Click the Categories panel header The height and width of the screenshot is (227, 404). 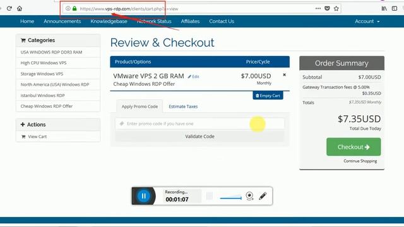tap(58, 40)
